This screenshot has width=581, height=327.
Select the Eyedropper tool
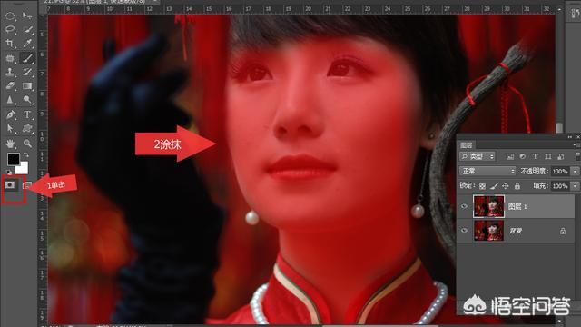27,44
